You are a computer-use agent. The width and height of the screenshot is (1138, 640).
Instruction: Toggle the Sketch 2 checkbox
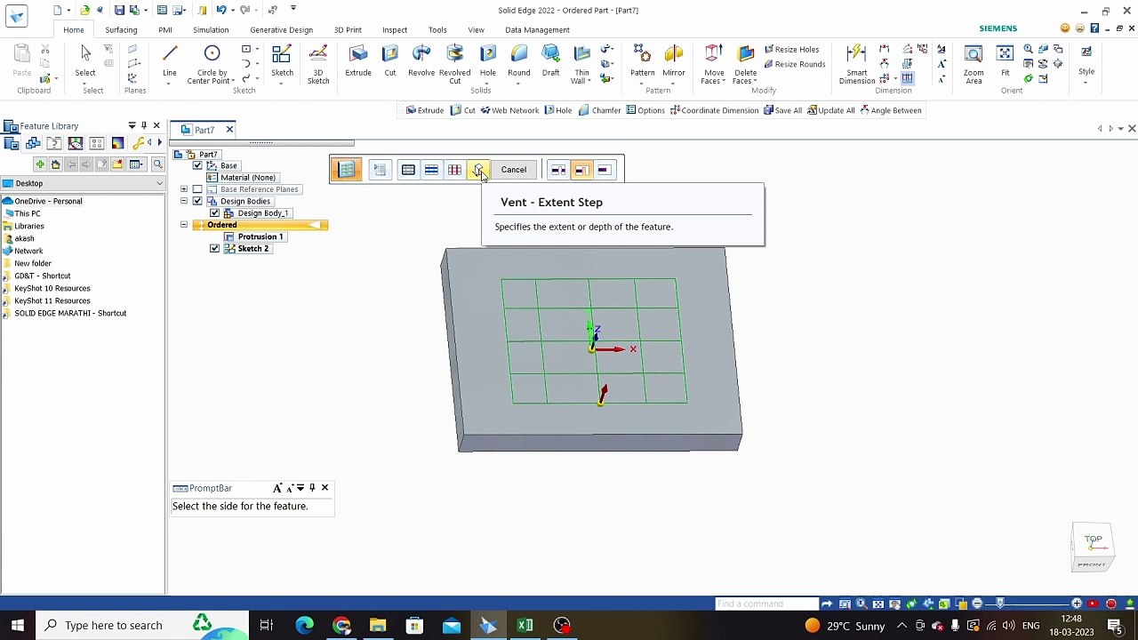(x=214, y=249)
